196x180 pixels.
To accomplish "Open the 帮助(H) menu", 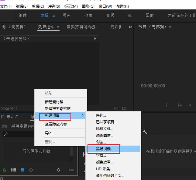I will (122, 6).
